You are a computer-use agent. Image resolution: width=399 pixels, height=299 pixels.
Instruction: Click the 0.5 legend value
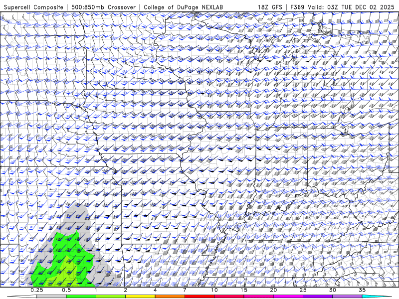pos(66,290)
